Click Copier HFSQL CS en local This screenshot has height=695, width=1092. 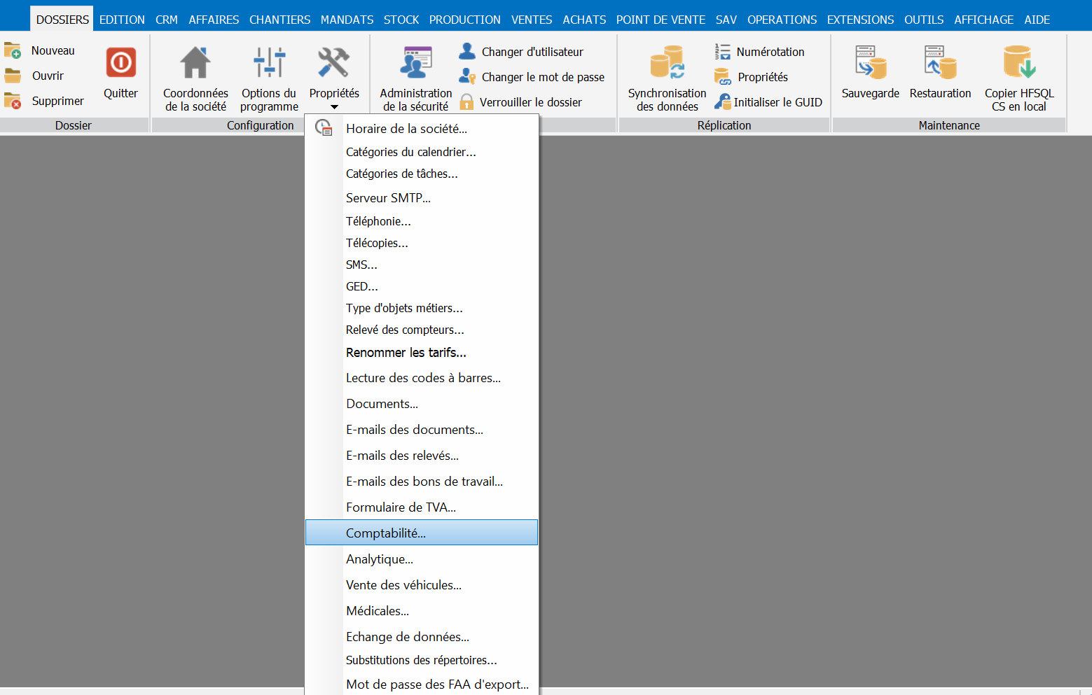[x=1018, y=63]
